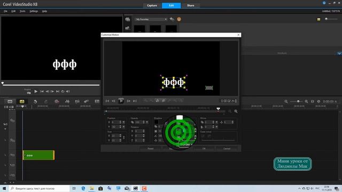
Task: Click the white keyframe marker on dialog timeline
Action: point(218,109)
